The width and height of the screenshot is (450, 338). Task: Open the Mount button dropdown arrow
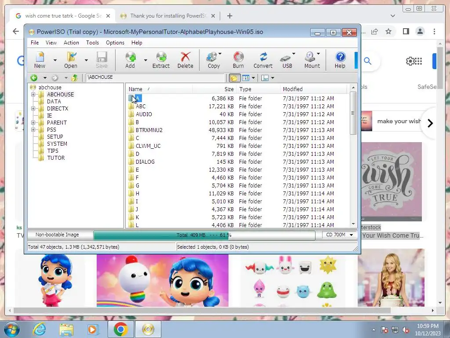pos(318,54)
